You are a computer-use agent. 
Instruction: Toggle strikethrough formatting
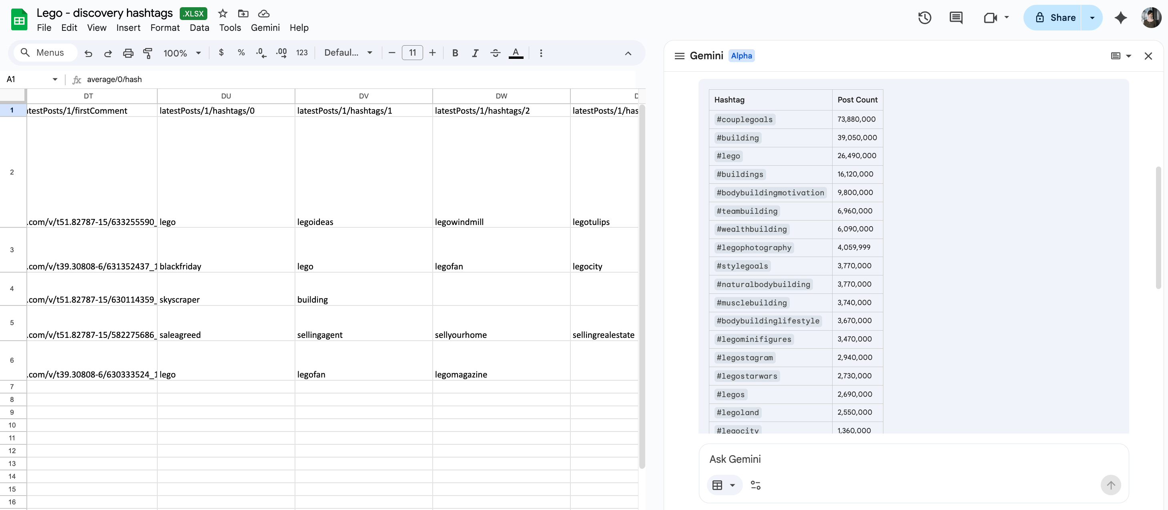pos(495,53)
